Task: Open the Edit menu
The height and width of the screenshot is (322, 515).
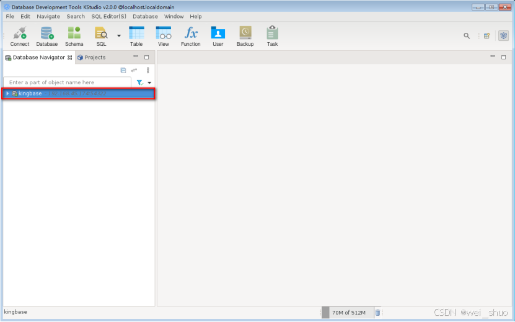Action: point(25,17)
